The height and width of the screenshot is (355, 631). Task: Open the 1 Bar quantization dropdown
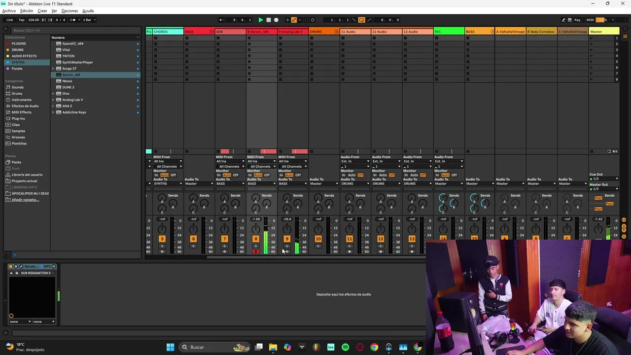(89, 20)
